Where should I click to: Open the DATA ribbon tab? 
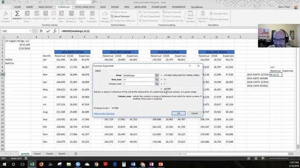coord(103,7)
